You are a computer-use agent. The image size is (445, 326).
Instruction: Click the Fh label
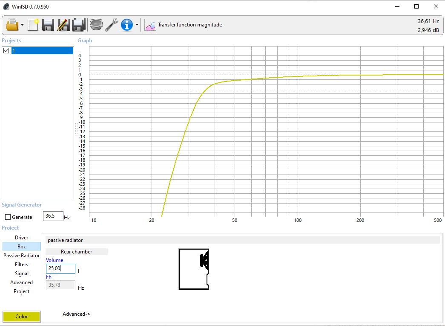pos(49,277)
